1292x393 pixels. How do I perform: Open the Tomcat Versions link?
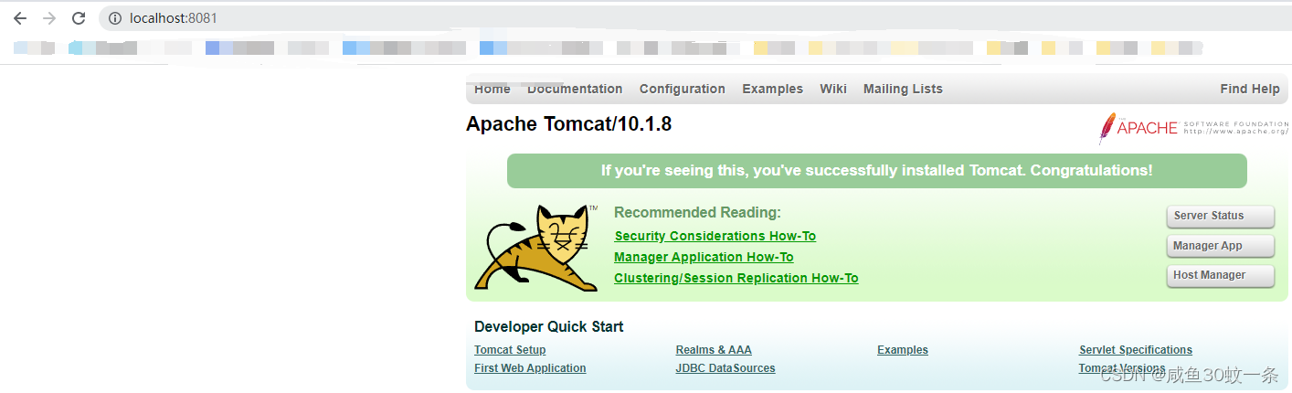point(1122,368)
